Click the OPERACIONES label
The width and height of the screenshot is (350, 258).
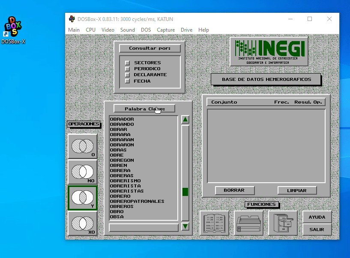(x=84, y=124)
